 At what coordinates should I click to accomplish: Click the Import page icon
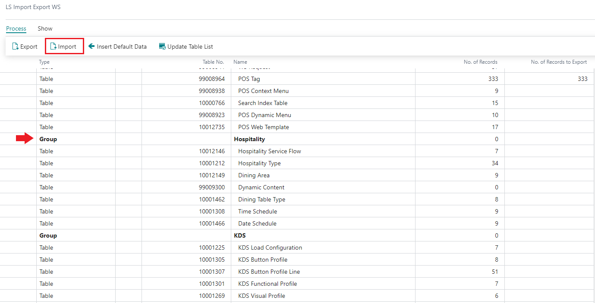click(x=53, y=46)
